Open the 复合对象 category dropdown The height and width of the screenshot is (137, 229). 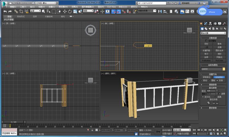click(x=213, y=33)
